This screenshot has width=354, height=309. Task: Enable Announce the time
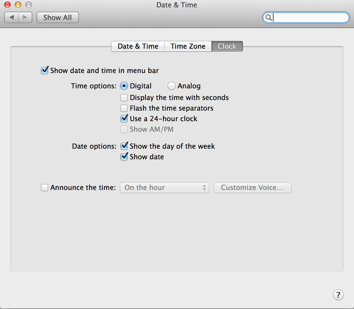click(x=45, y=187)
